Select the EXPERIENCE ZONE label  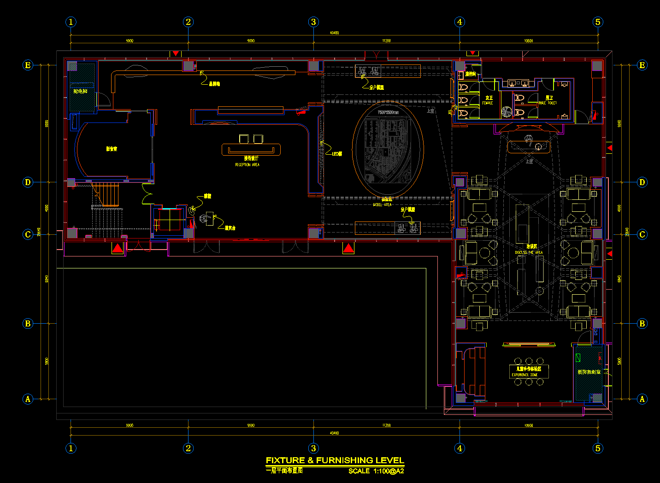[x=524, y=375]
